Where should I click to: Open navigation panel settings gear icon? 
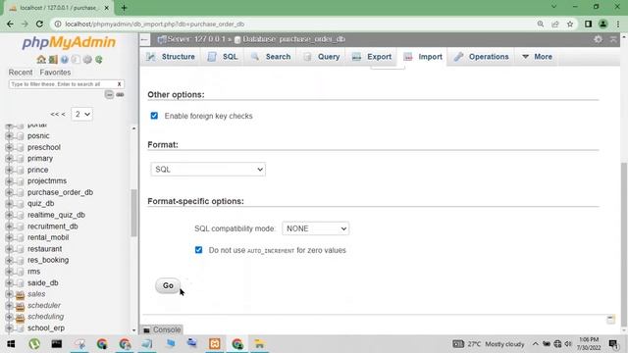pyautogui.click(x=87, y=60)
